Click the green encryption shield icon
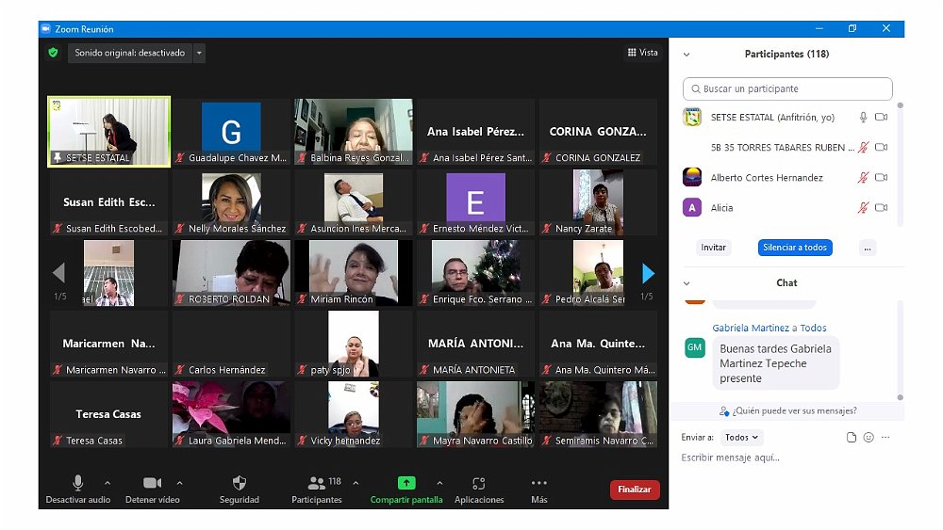The image size is (943, 530). coord(54,53)
